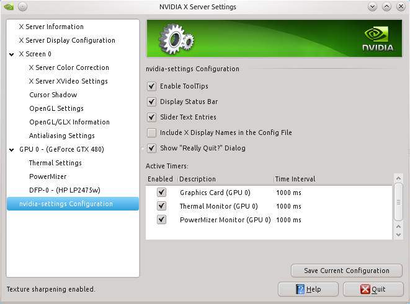The image size is (410, 304).
Task: Collapse the GPU 0 tree node arrow
Action: pos(12,149)
